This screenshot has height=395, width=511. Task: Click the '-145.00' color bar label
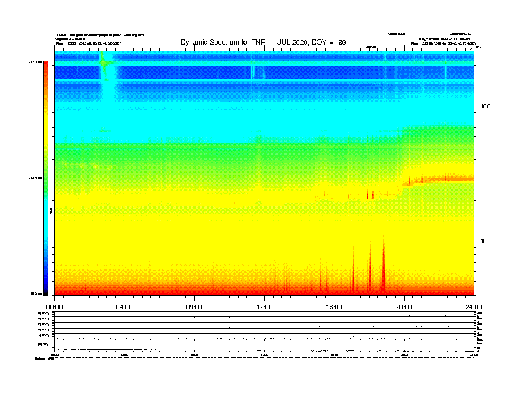point(35,178)
